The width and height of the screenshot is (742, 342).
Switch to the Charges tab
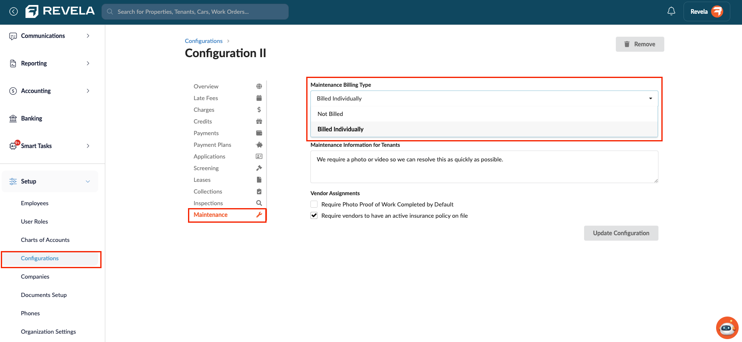(204, 110)
